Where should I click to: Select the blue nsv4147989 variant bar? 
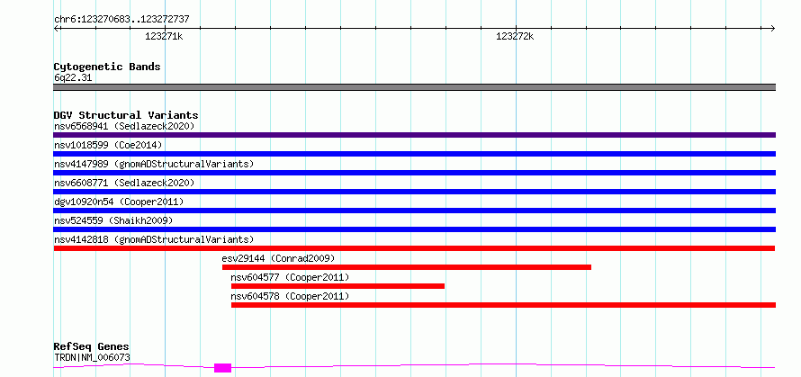414,173
